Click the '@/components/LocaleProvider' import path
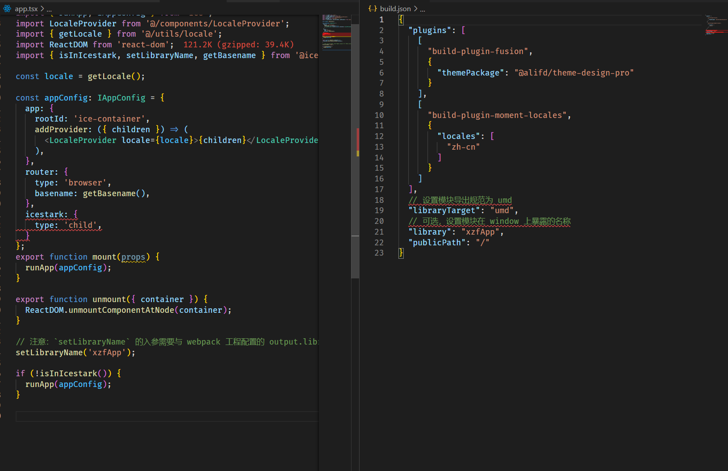 (215, 24)
